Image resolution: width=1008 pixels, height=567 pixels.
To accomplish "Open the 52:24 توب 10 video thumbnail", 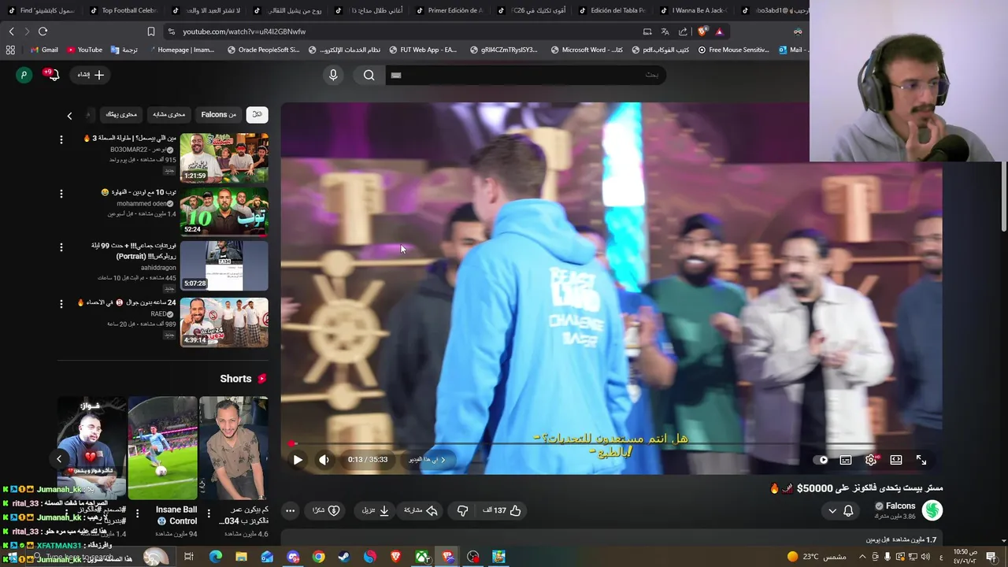I will pyautogui.click(x=224, y=211).
